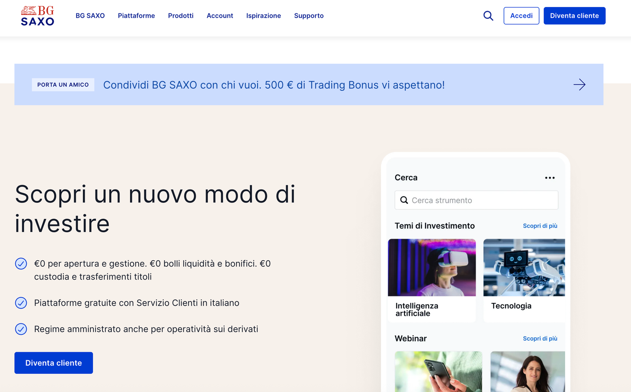Click Scopri di più next to Temi di Investimento
The width and height of the screenshot is (631, 392).
tap(540, 226)
